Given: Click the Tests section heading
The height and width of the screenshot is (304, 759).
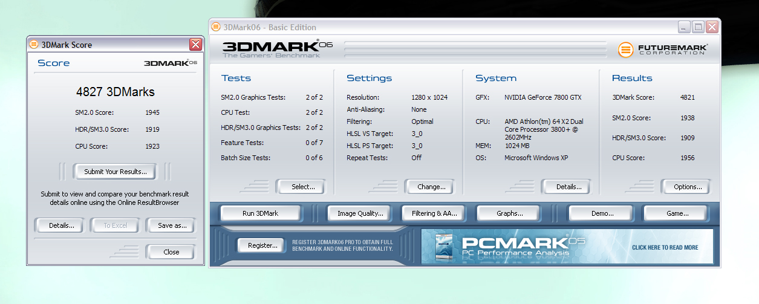Looking at the screenshot, I should coord(236,78).
